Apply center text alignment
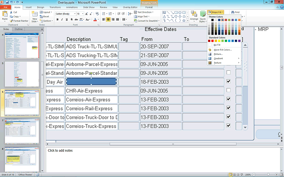Screen dimensions: 284x177 coord(108,20)
